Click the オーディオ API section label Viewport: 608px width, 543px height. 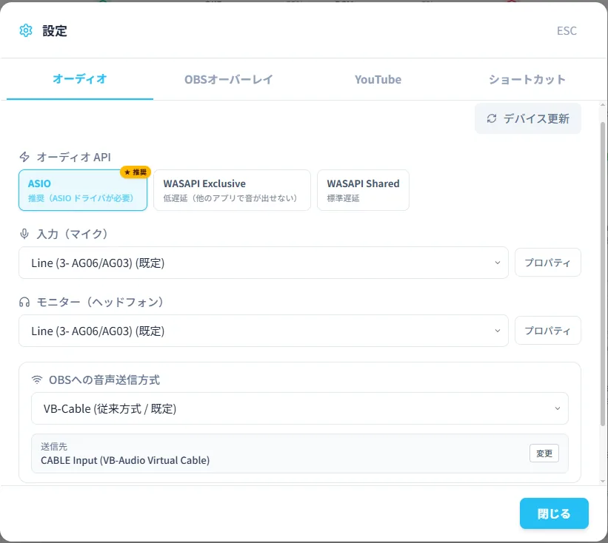coord(73,157)
